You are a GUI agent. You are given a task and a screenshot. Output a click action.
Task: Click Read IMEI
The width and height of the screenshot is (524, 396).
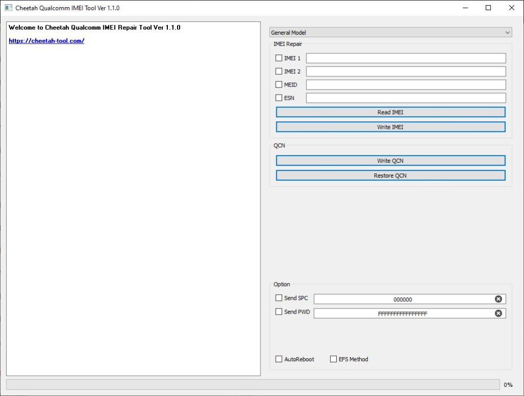(390, 112)
